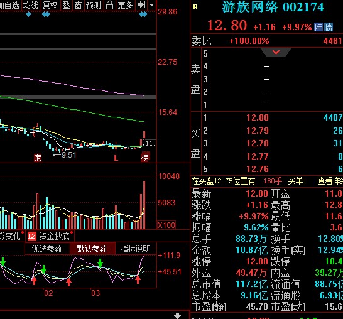
Task: Click the blue diamond marker below the jump-to-end arrow
Action: pyautogui.click(x=143, y=14)
